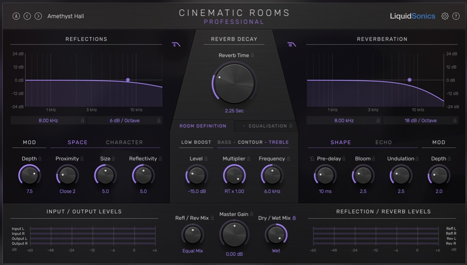Load the previous preset arrow
Image resolution: width=467 pixels, height=265 pixels.
coord(27,16)
